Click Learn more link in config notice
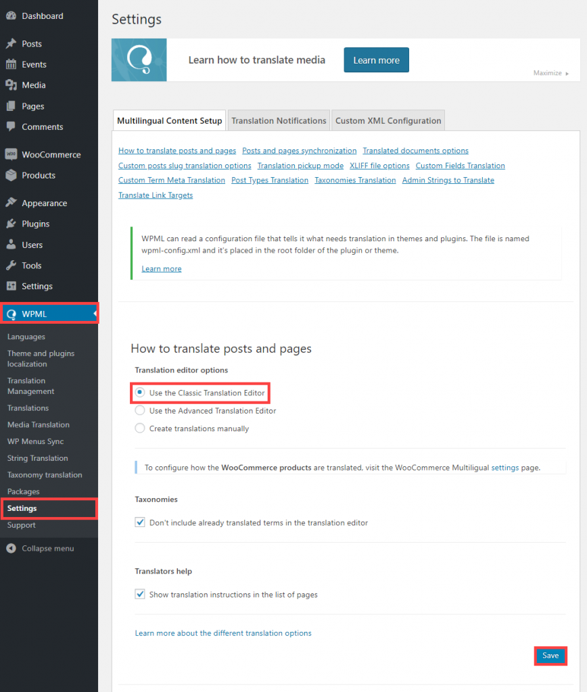The image size is (587, 692). click(161, 269)
